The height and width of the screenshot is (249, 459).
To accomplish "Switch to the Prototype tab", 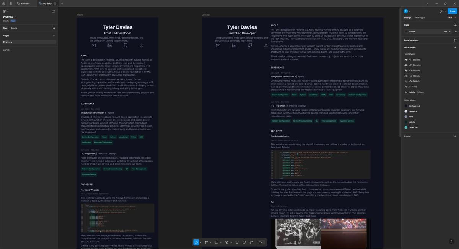I will pyautogui.click(x=420, y=18).
